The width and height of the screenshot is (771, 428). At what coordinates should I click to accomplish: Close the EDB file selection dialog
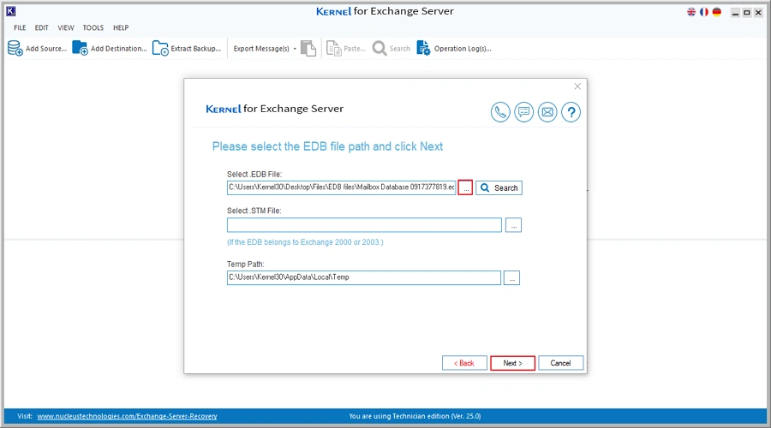577,86
